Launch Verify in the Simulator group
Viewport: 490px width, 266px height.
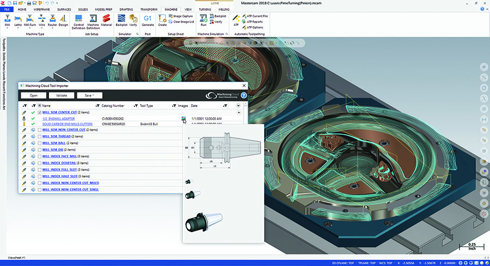133,21
